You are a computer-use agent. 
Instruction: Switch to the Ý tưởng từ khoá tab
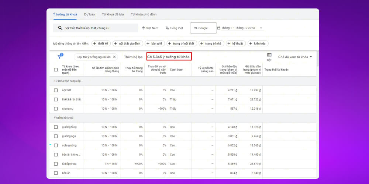(x=65, y=14)
